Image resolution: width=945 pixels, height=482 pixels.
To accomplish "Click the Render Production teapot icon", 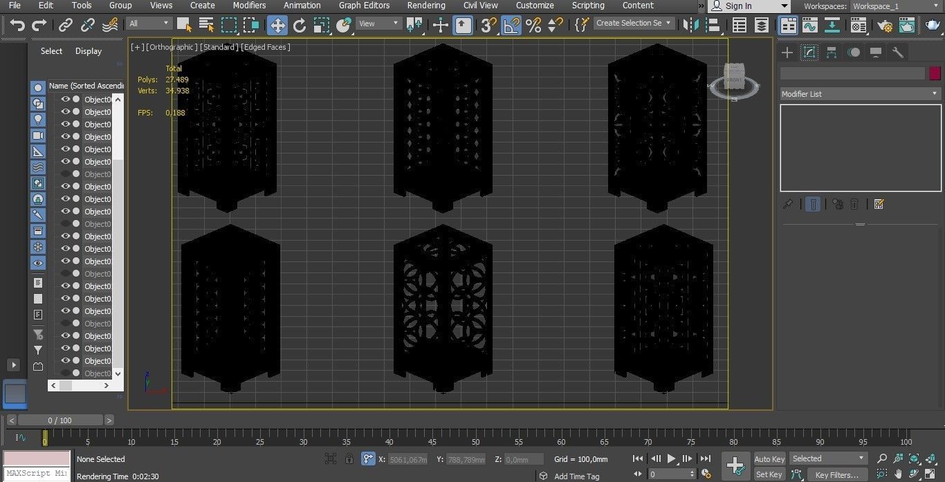I will 931,26.
